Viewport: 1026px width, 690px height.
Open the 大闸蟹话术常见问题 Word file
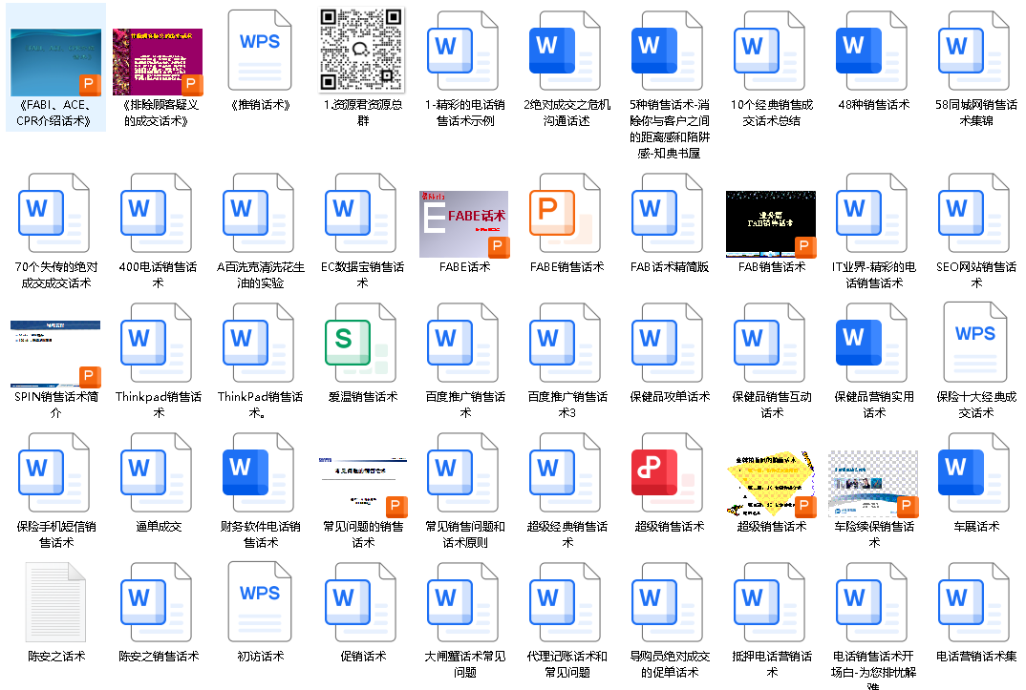(x=464, y=602)
